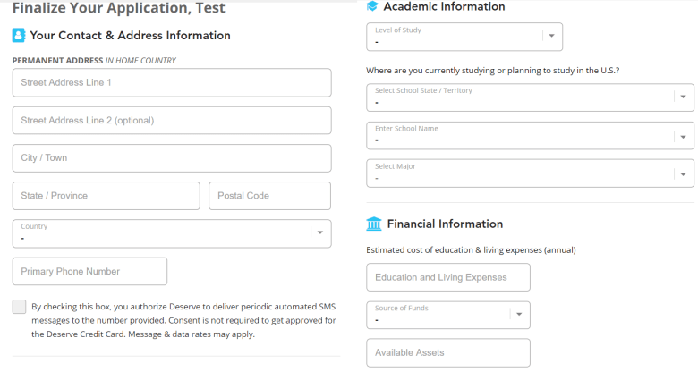The width and height of the screenshot is (698, 372).
Task: Expand the Enter School Name dropdown arrow
Action: click(x=683, y=137)
